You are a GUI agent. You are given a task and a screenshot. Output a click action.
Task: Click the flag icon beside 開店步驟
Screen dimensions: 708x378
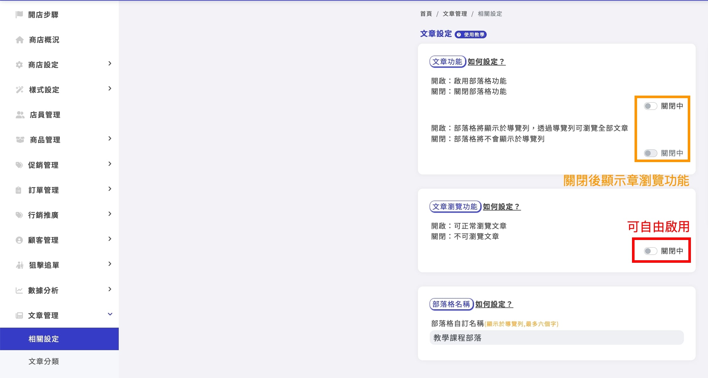(x=19, y=15)
